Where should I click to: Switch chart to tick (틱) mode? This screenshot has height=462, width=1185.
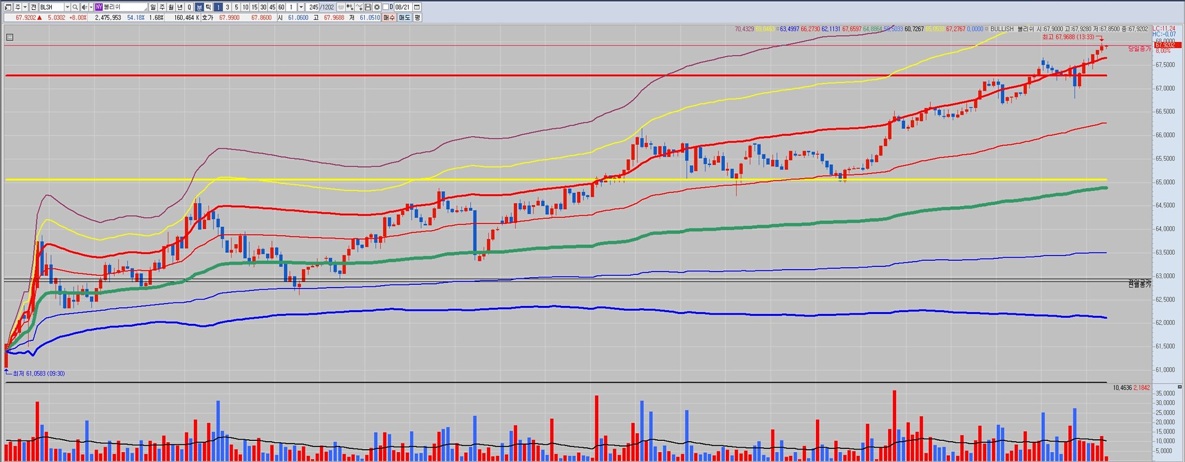pos(208,7)
